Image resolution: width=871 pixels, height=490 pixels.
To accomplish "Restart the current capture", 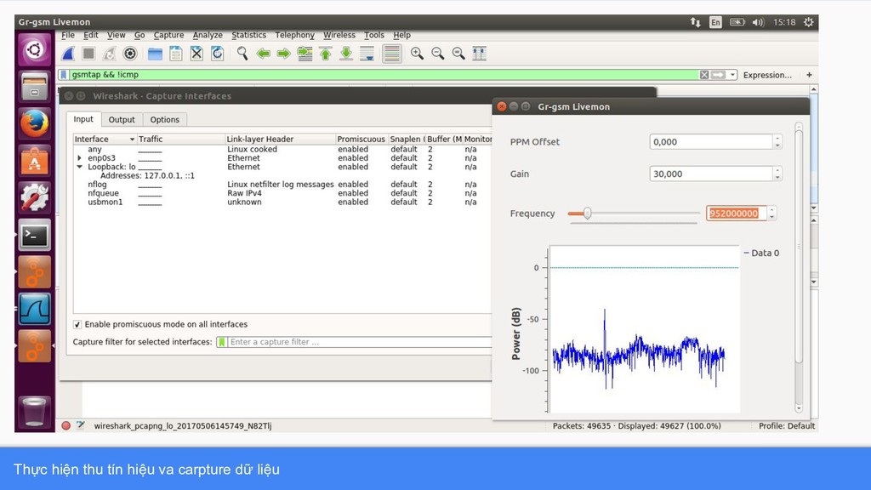I will coord(110,54).
